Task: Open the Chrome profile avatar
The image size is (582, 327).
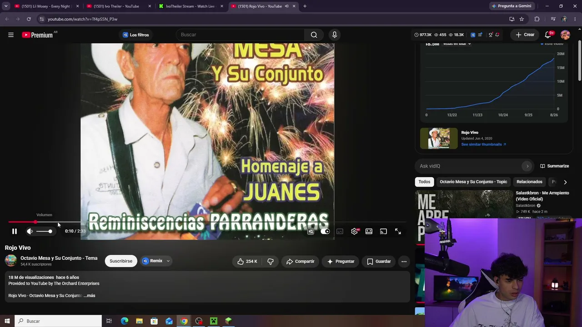Action: pos(564,19)
